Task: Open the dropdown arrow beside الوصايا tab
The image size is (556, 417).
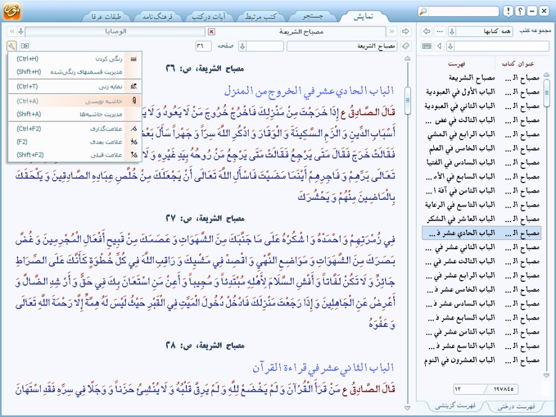Action: click(x=21, y=31)
